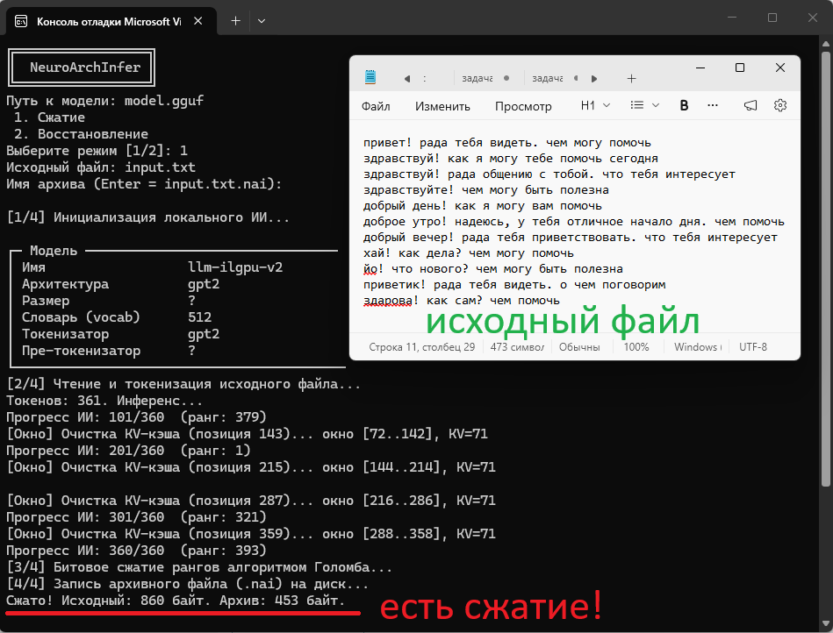Click the line хай! как дела? чем могу
The image size is (833, 633).
469,253
